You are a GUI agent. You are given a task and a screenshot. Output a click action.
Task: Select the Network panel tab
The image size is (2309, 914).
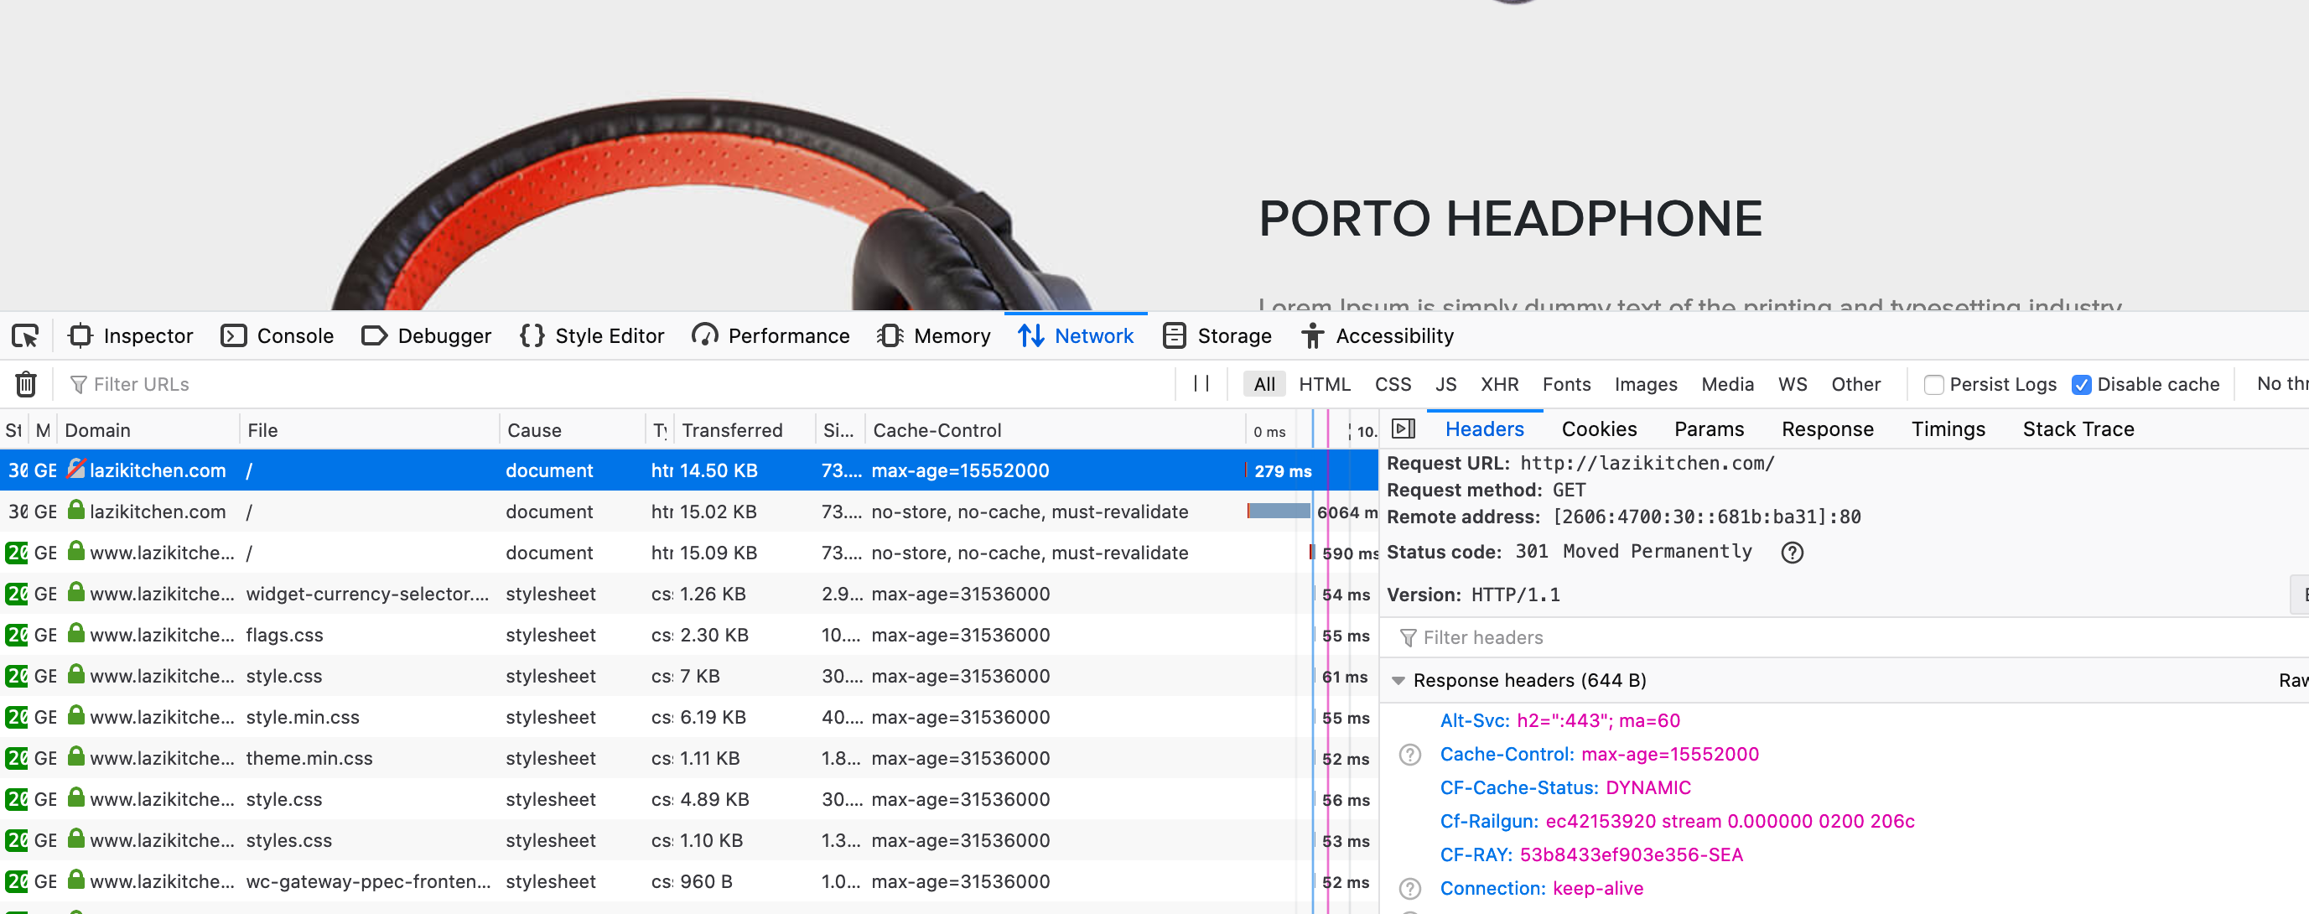(x=1076, y=336)
